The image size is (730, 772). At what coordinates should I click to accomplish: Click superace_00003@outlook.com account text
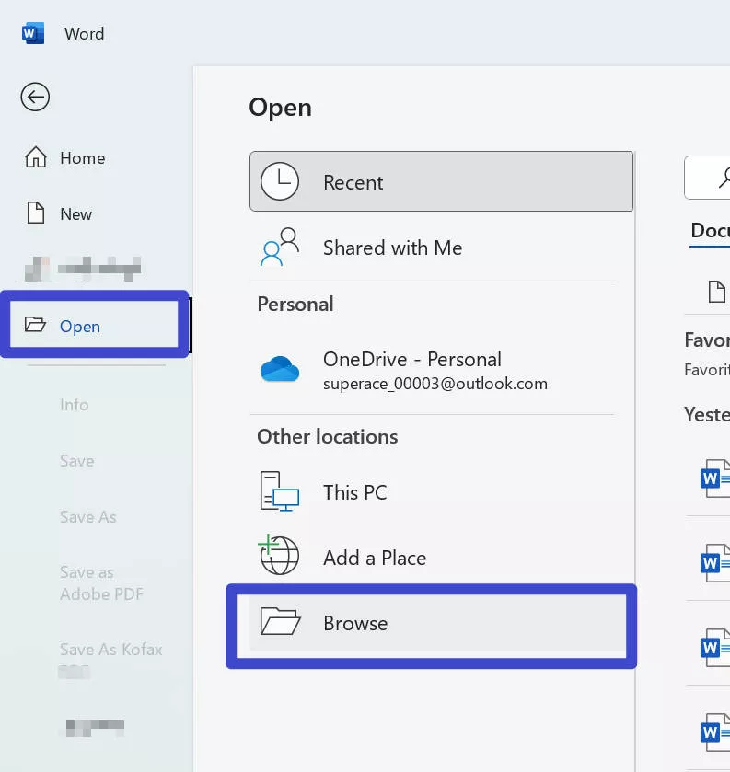point(435,384)
